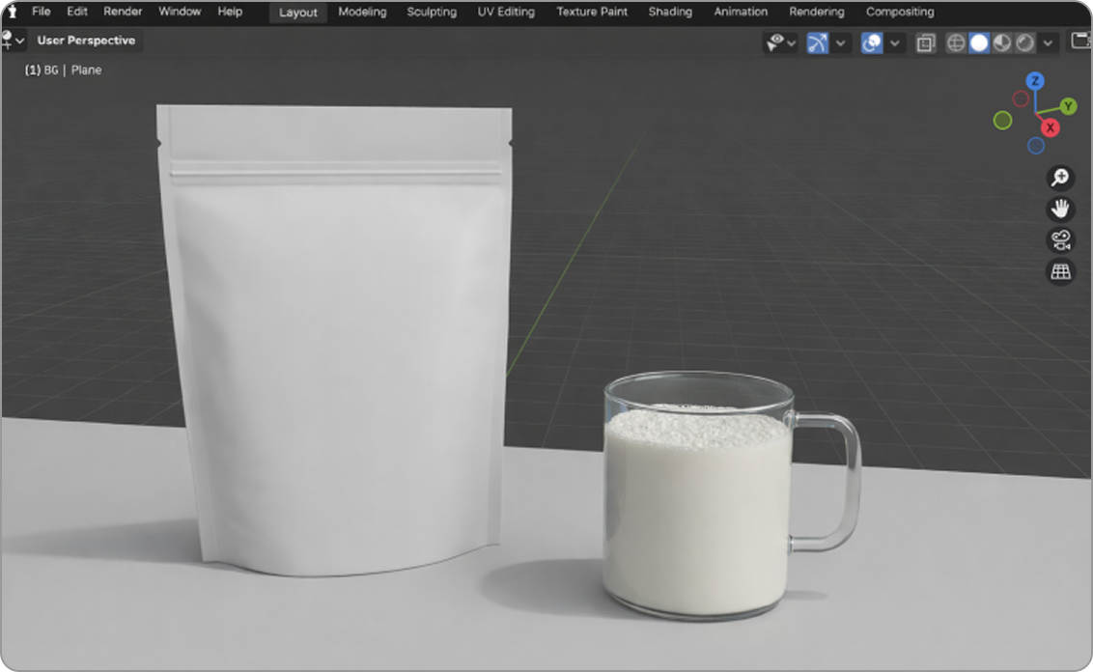This screenshot has height=672, width=1093.
Task: Click the Blender logo icon
Action: pyautogui.click(x=13, y=12)
